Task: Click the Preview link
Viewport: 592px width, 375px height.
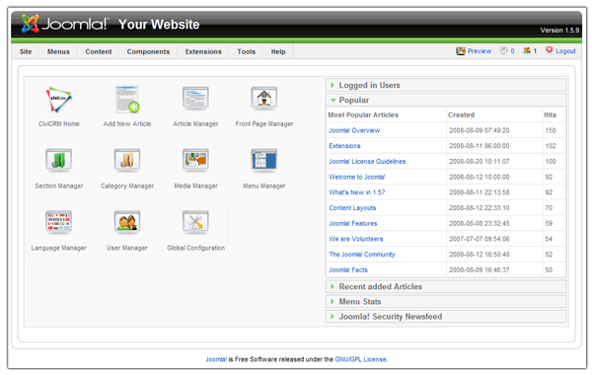Action: tap(480, 51)
